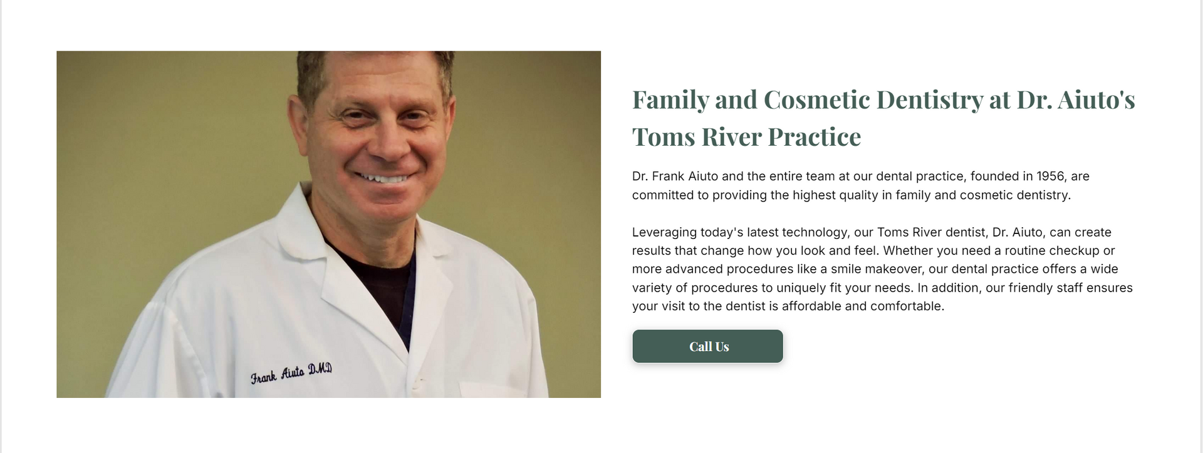This screenshot has height=453, width=1203.
Task: Click the Toms River Practice heading line
Action: pos(746,136)
